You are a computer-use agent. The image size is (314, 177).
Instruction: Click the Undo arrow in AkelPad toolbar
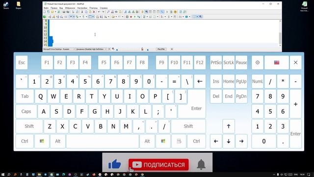pos(99,12)
